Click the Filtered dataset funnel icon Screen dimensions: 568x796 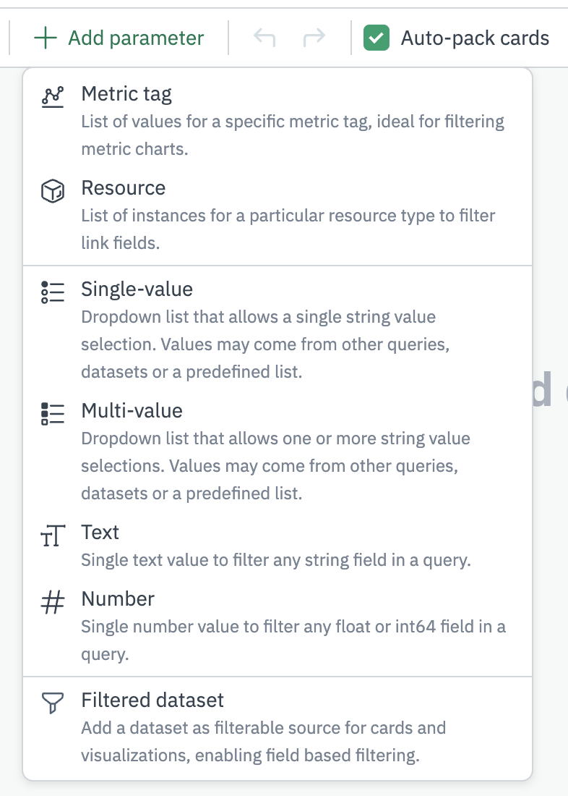click(53, 703)
